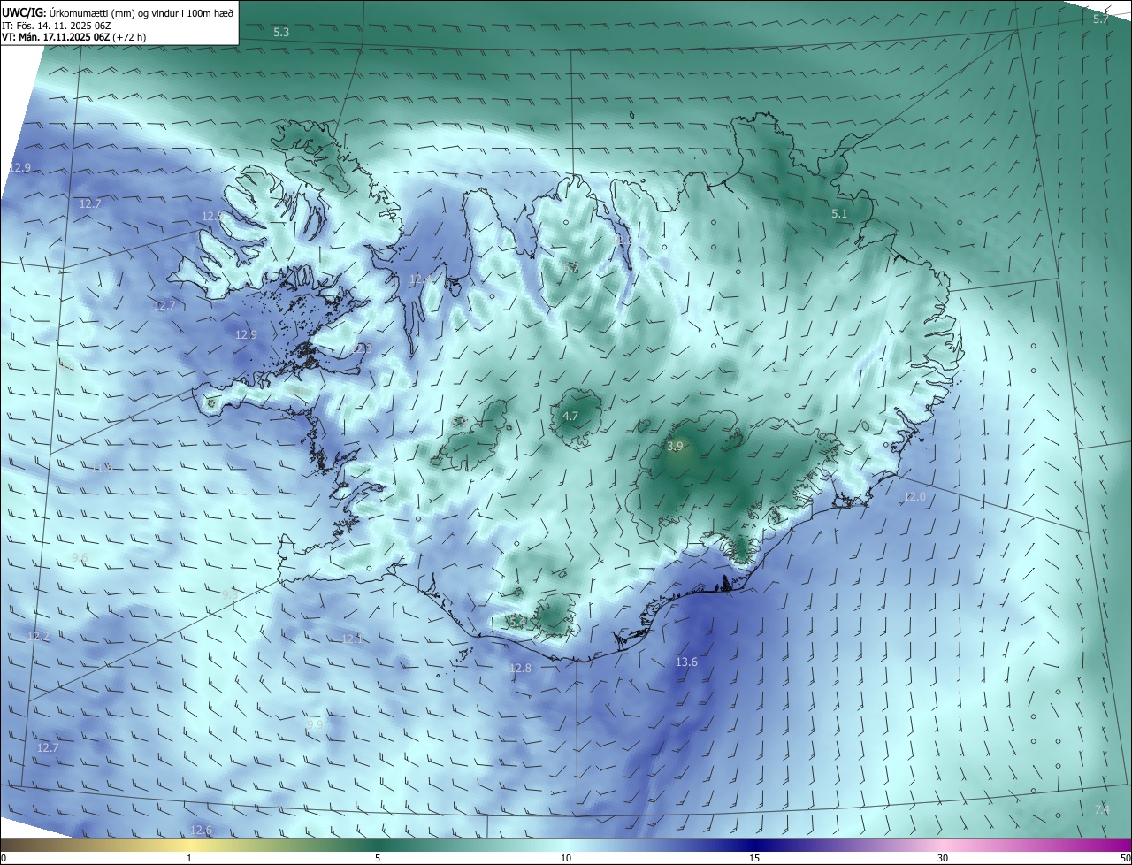Click the 4.7 value on the central glacier

(570, 416)
